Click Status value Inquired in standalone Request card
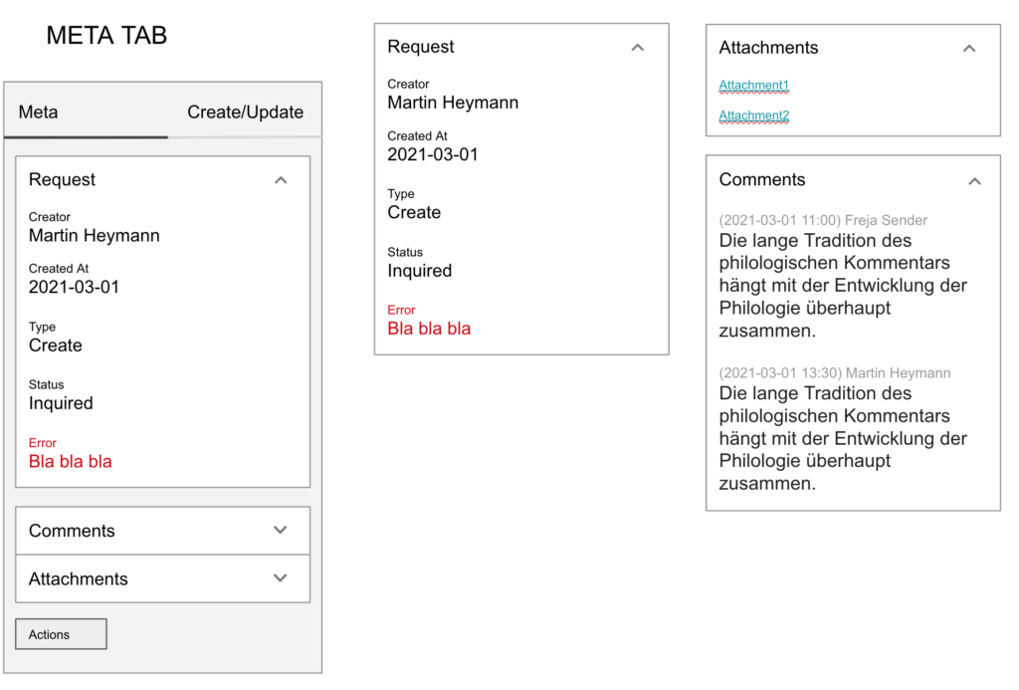 point(419,271)
